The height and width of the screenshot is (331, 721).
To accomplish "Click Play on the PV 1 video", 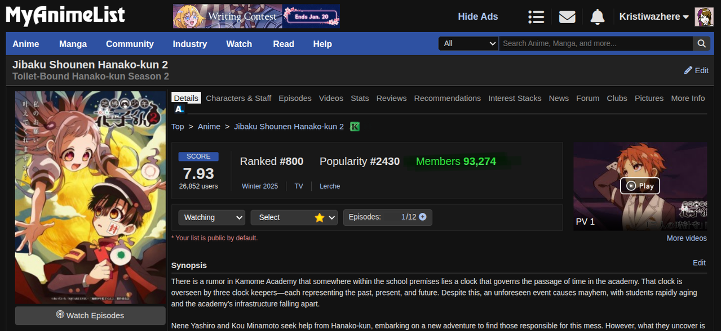I will pos(640,186).
